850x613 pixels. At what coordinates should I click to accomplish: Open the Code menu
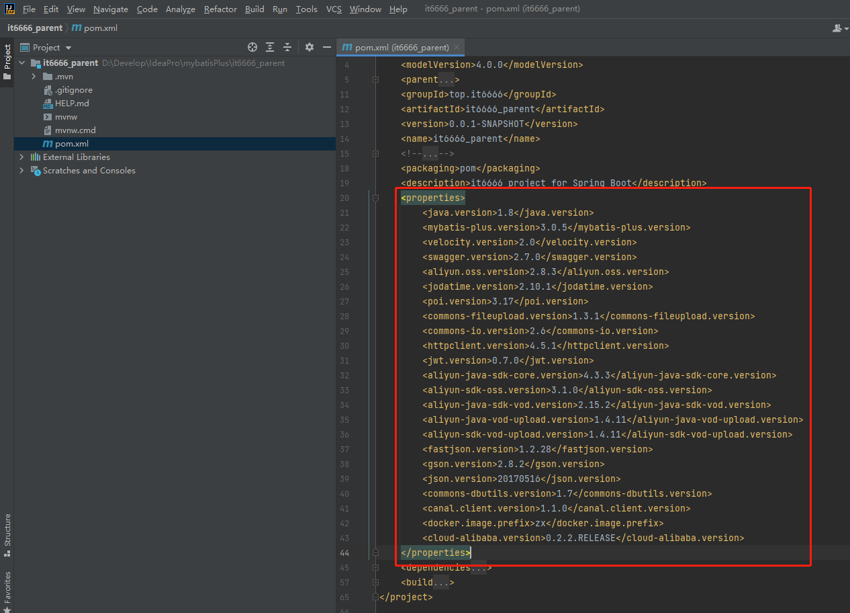147,9
